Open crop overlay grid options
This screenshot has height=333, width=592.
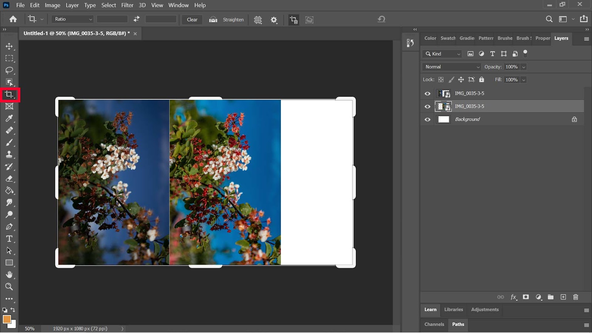click(x=258, y=20)
